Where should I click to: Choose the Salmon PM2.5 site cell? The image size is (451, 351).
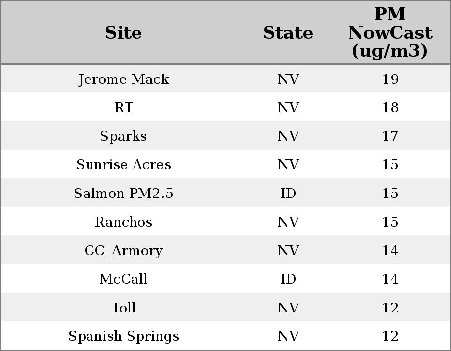(x=124, y=194)
